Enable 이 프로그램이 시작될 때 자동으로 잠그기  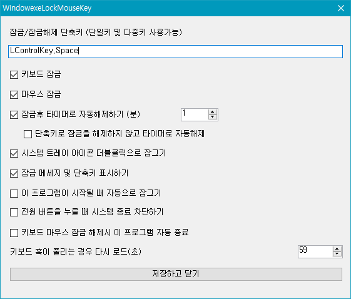click(x=14, y=193)
